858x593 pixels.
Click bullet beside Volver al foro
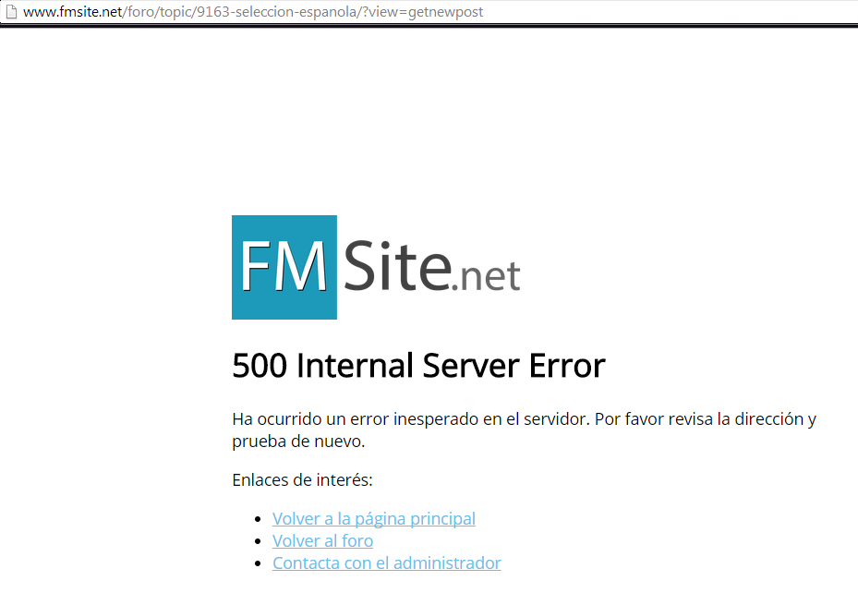(259, 541)
